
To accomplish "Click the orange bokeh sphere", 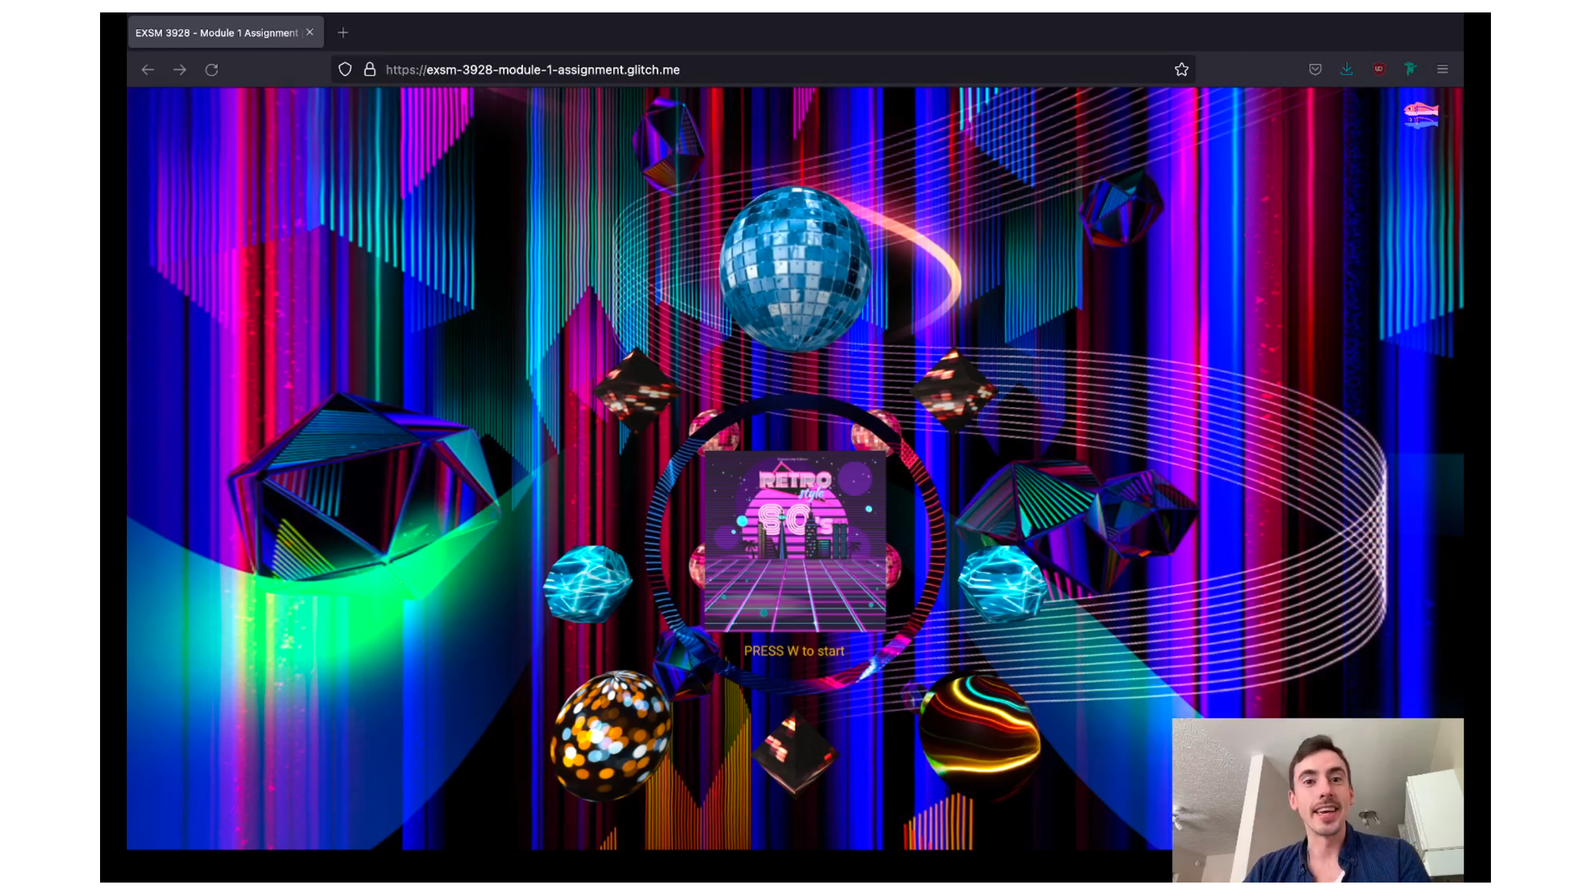I will pos(610,735).
